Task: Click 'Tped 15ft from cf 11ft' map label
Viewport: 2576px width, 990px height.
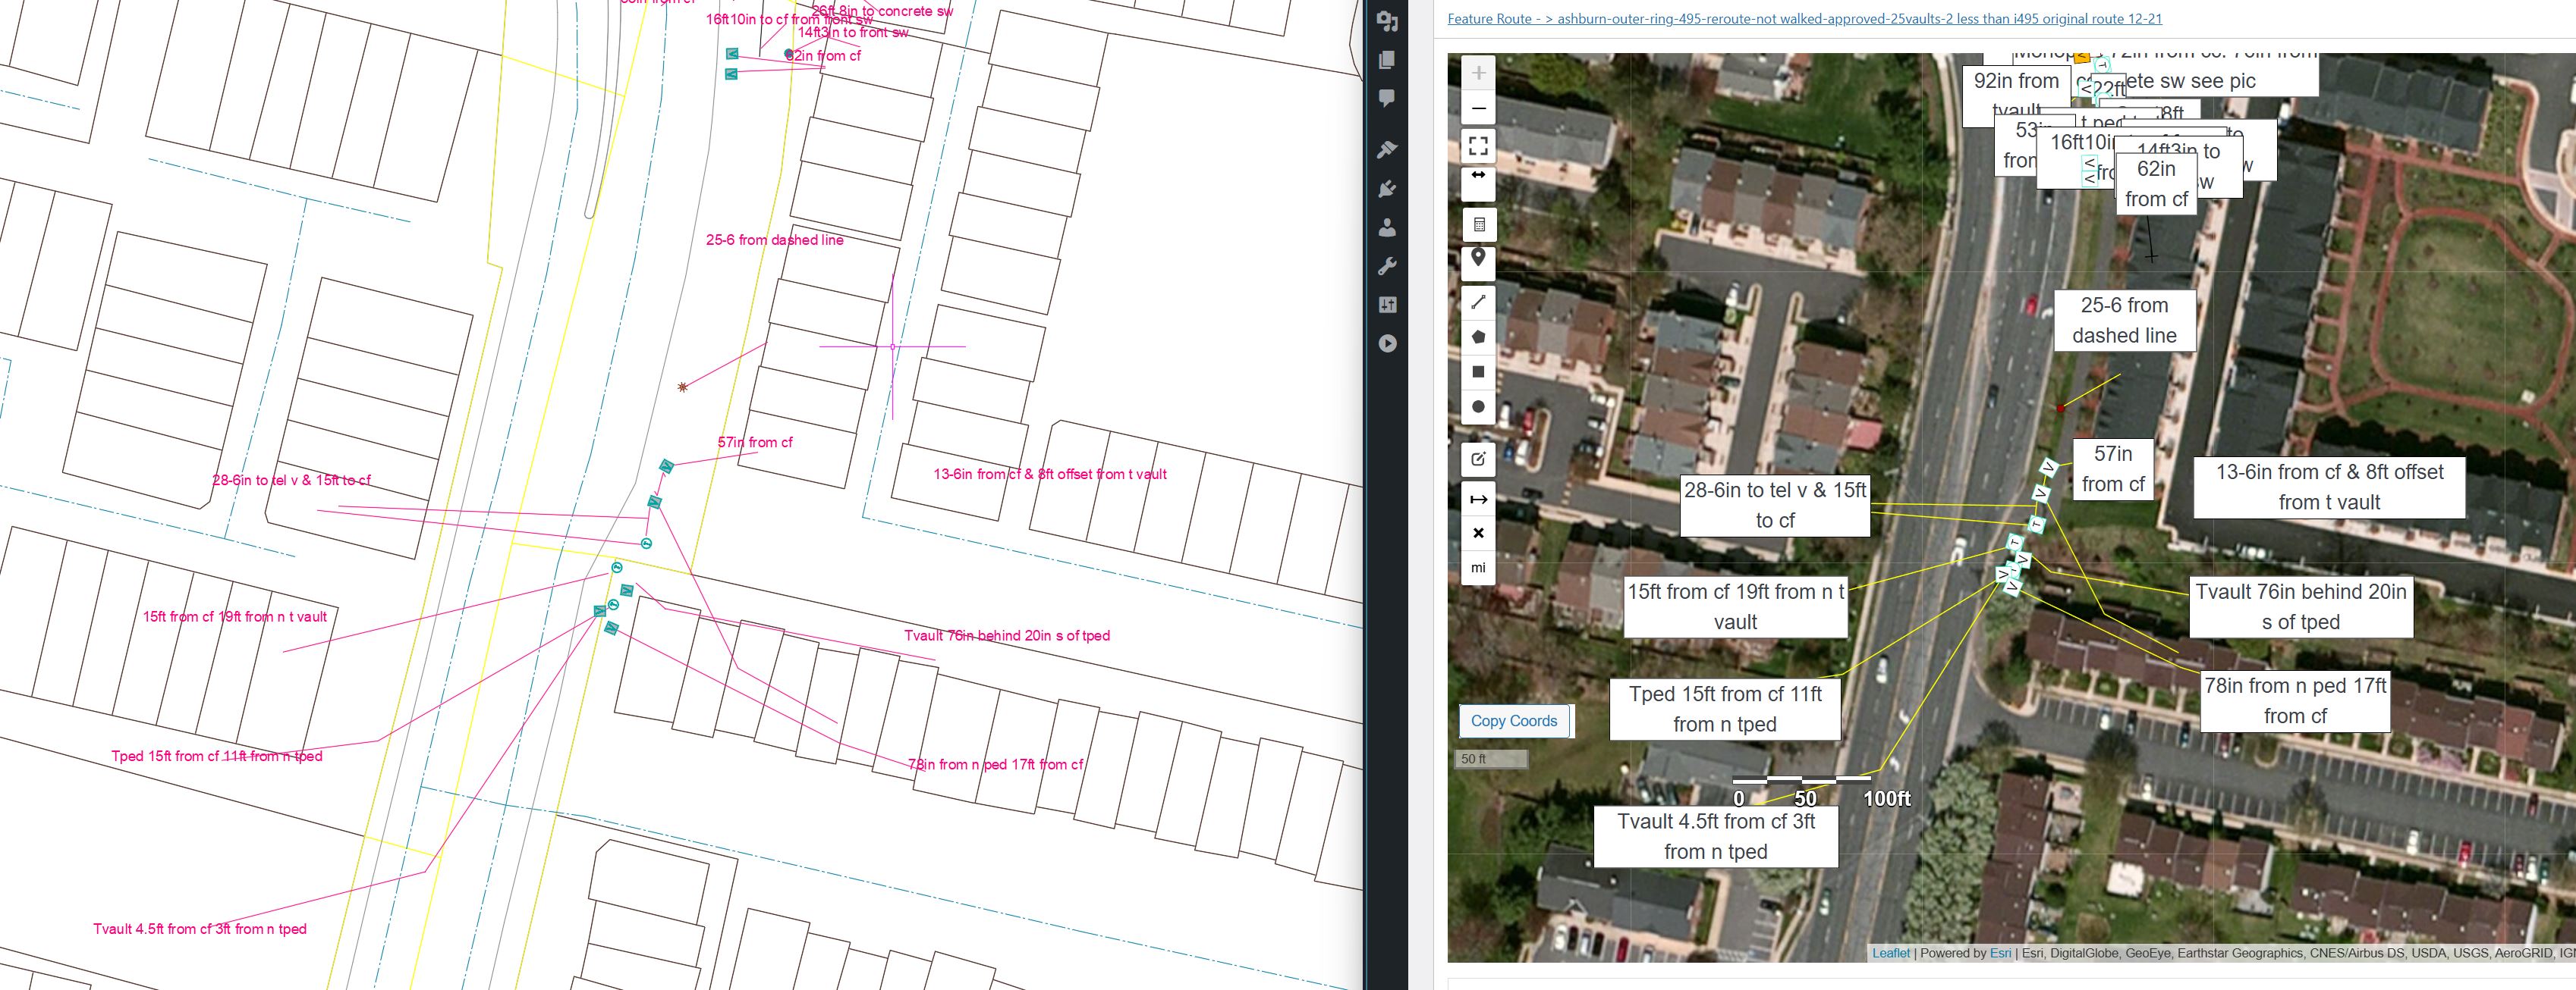Action: click(x=1725, y=710)
